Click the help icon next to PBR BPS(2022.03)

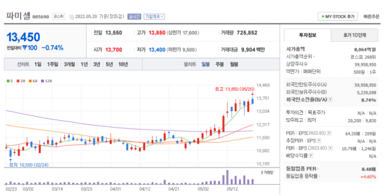point(330,148)
